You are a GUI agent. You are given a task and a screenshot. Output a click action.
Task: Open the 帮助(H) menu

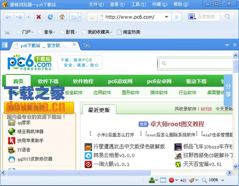[181, 4]
